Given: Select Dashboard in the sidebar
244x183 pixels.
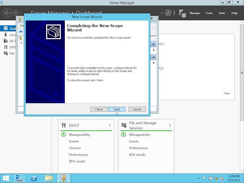Looking at the screenshot, I should pyautogui.click(x=8, y=29).
